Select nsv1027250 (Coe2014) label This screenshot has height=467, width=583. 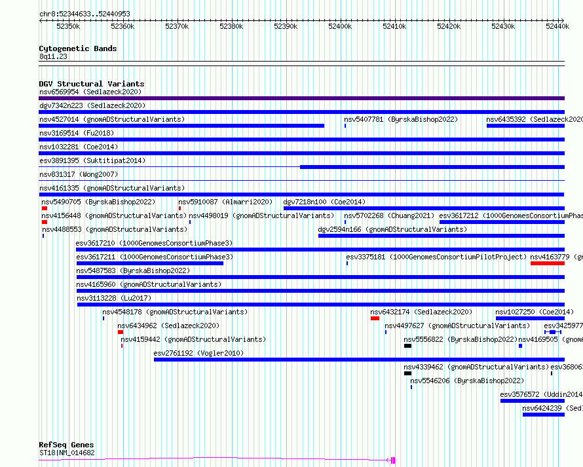click(x=535, y=312)
